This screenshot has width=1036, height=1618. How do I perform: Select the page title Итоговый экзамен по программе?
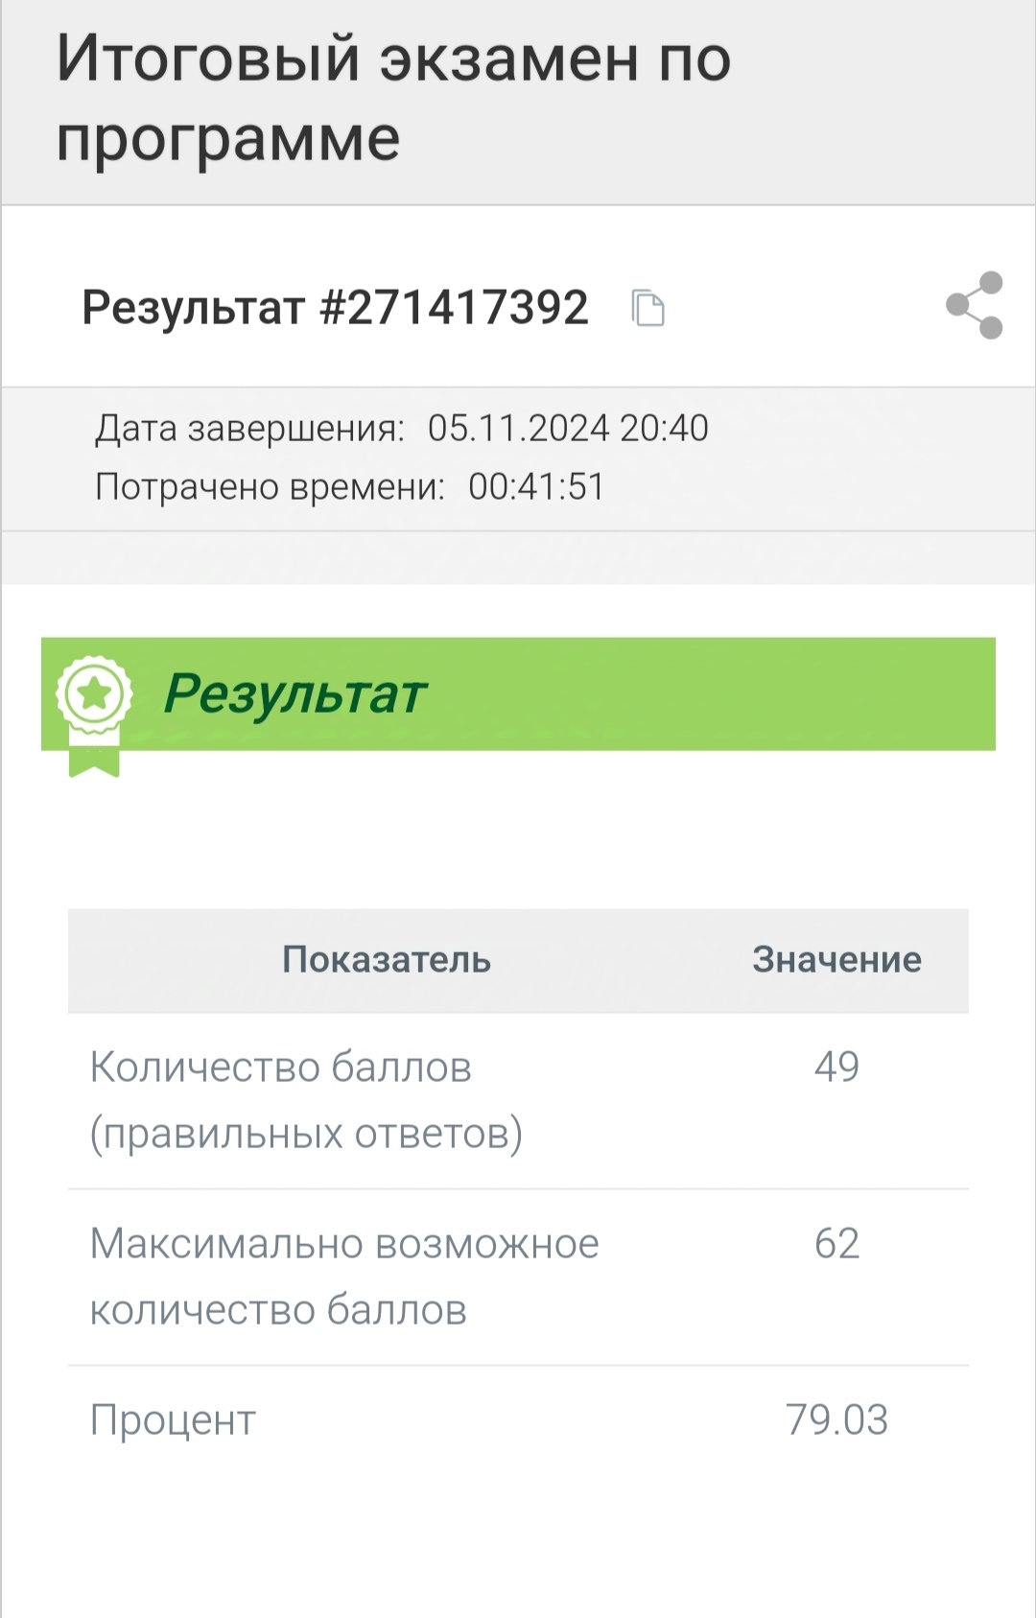393,98
